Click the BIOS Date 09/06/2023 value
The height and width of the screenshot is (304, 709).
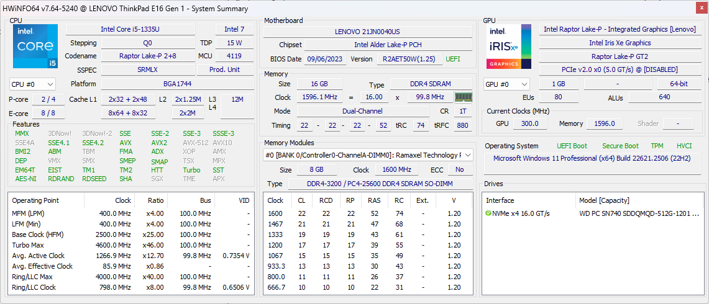(326, 59)
